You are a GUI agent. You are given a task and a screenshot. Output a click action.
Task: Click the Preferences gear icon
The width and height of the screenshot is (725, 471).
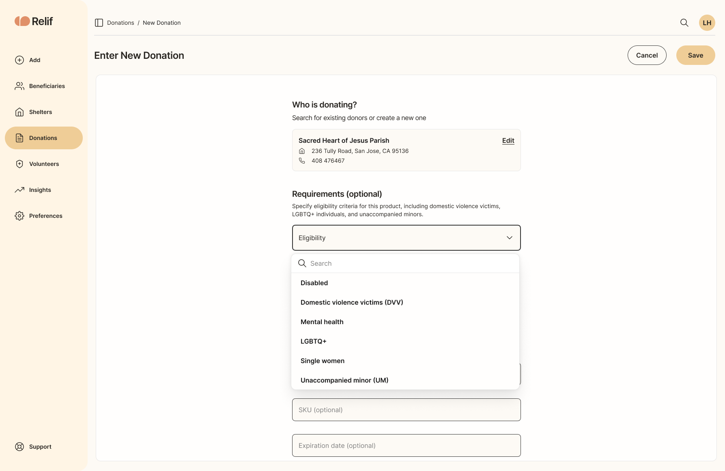click(19, 216)
